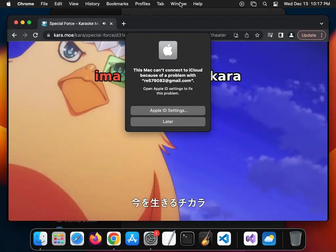Open Visual Studio purple icon in Dock

[250, 239]
